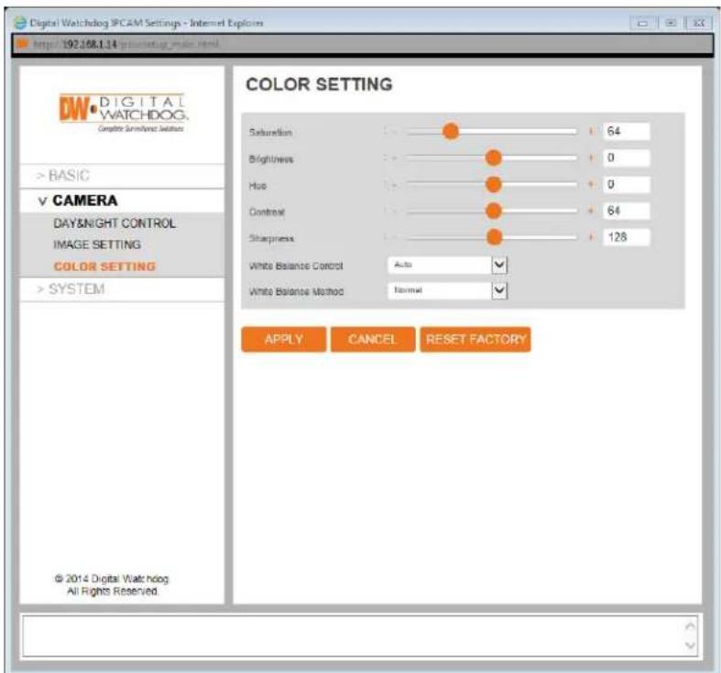Click the Internet Explorer icon in title bar
The width and height of the screenshot is (721, 673).
point(20,23)
